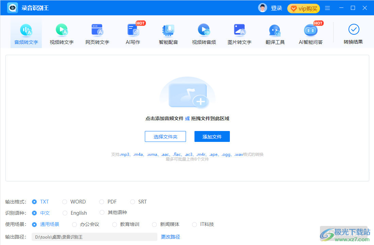Switch to the 网页转文字 tool
Image resolution: width=374 pixels, height=245 pixels.
coord(97,32)
